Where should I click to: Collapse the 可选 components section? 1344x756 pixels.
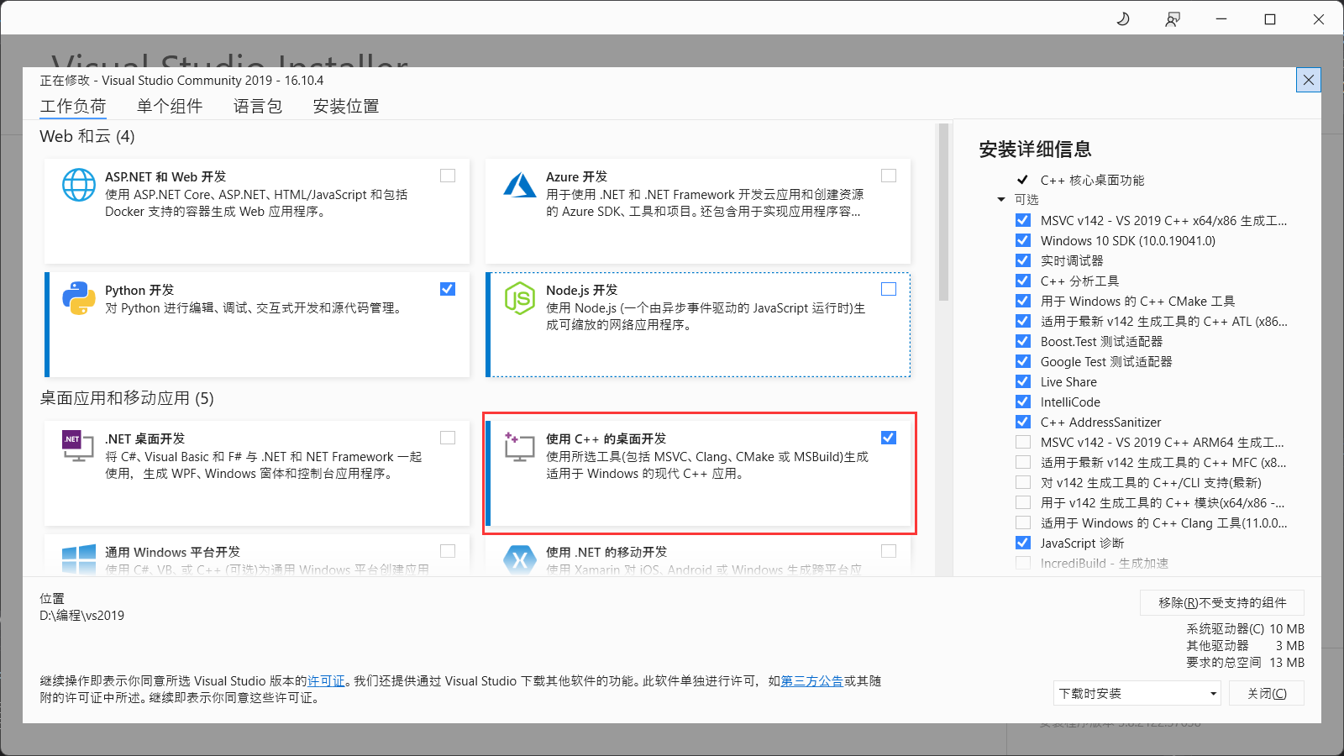1001,200
